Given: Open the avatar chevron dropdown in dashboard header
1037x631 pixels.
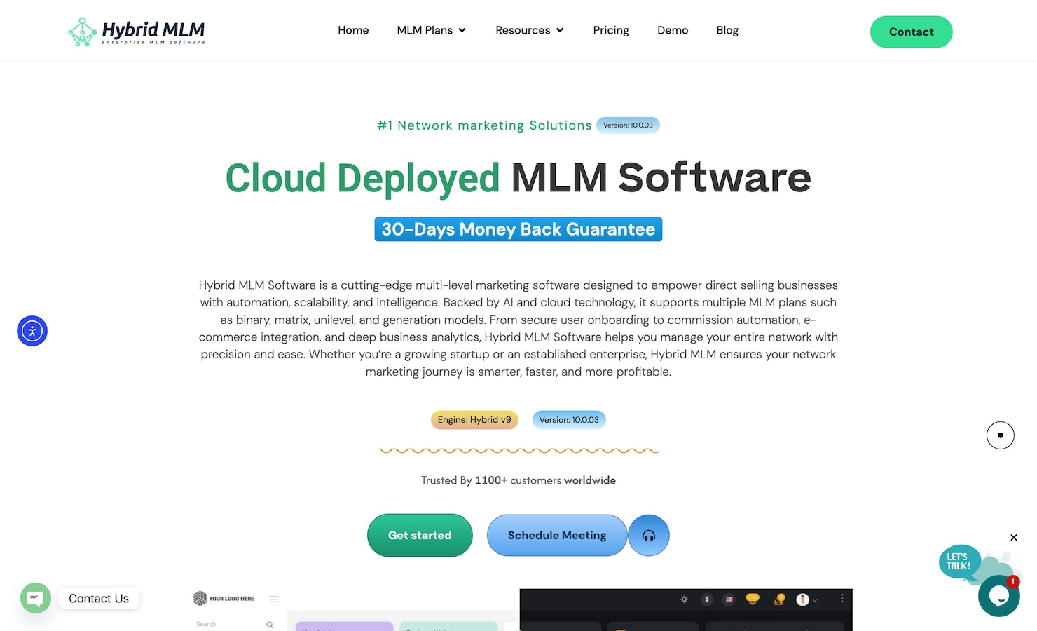Looking at the screenshot, I should click(815, 599).
